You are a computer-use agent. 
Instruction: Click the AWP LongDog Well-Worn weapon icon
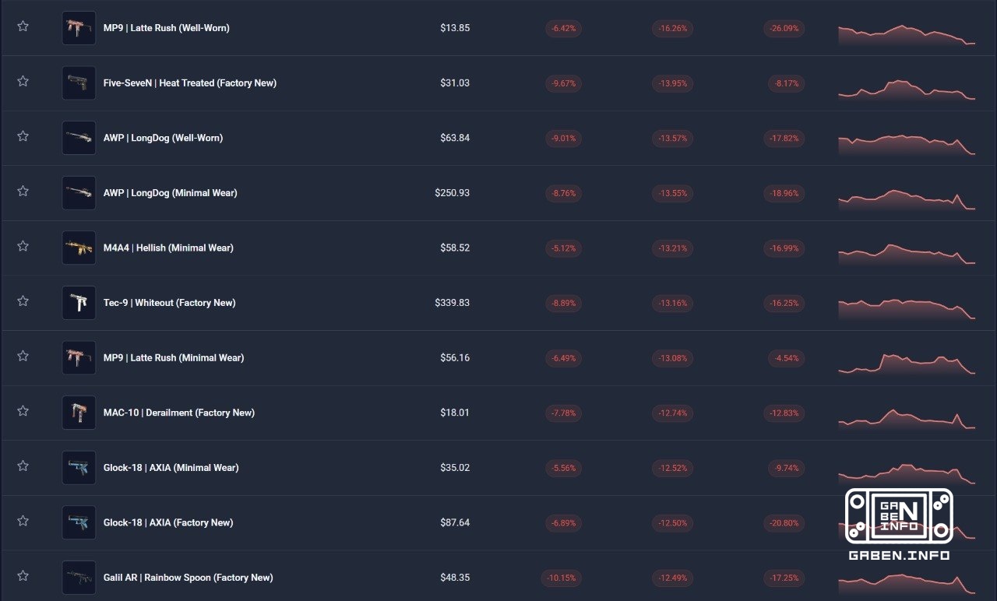pos(79,138)
